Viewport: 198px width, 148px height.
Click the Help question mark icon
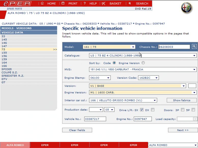pos(84,4)
